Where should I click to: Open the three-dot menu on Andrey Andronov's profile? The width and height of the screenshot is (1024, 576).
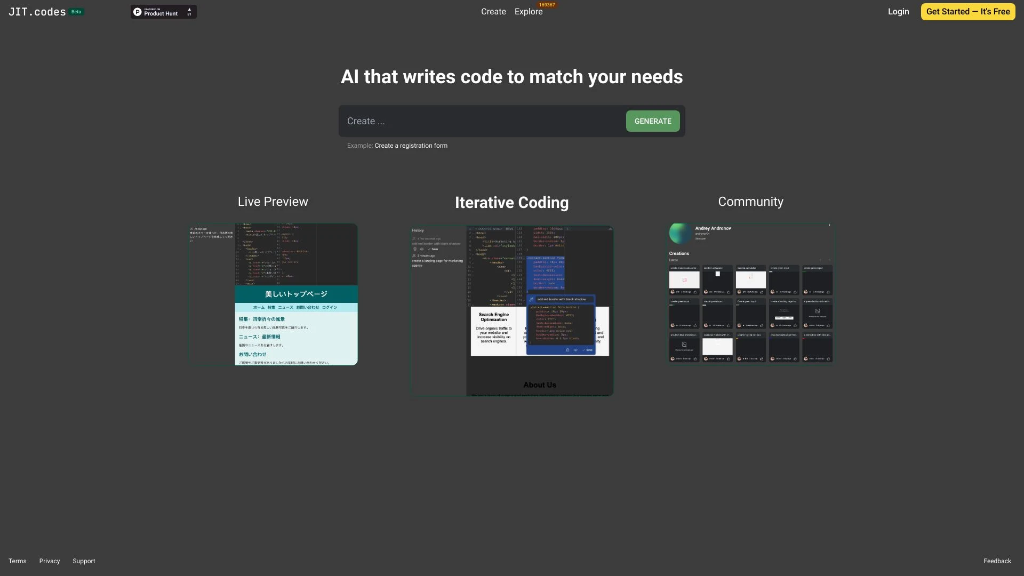click(x=829, y=225)
